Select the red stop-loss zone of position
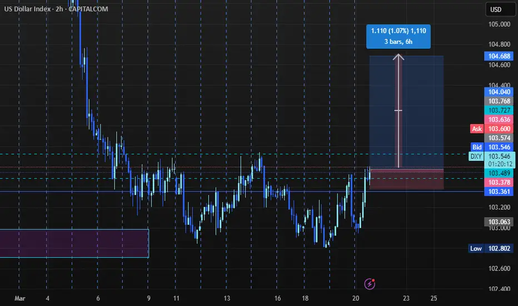 407,179
